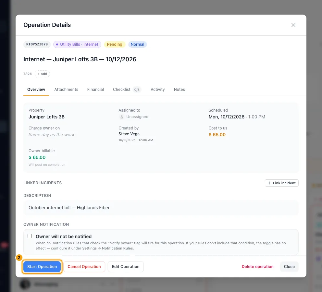Image resolution: width=322 pixels, height=292 pixels.
Task: Open the Financial tab
Action: [x=95, y=90]
